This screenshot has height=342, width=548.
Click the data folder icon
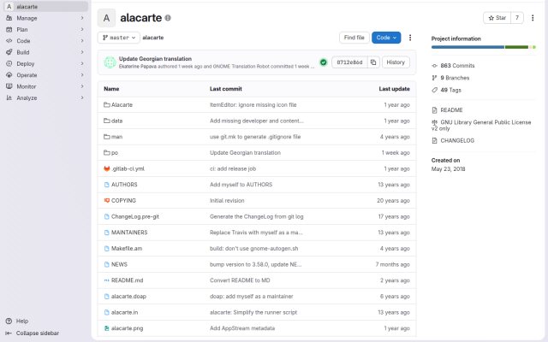[106, 121]
